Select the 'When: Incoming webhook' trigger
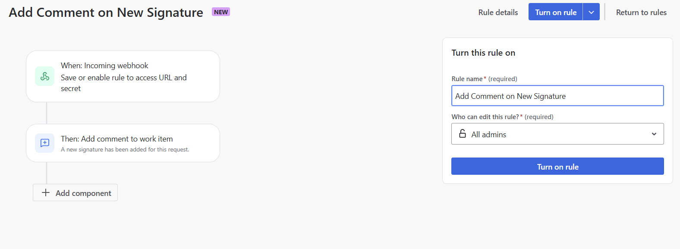Image resolution: width=680 pixels, height=249 pixels. click(x=104, y=66)
